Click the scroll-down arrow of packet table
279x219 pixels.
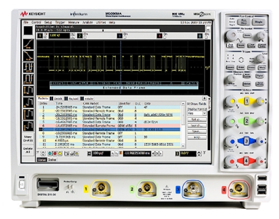[x=183, y=146]
